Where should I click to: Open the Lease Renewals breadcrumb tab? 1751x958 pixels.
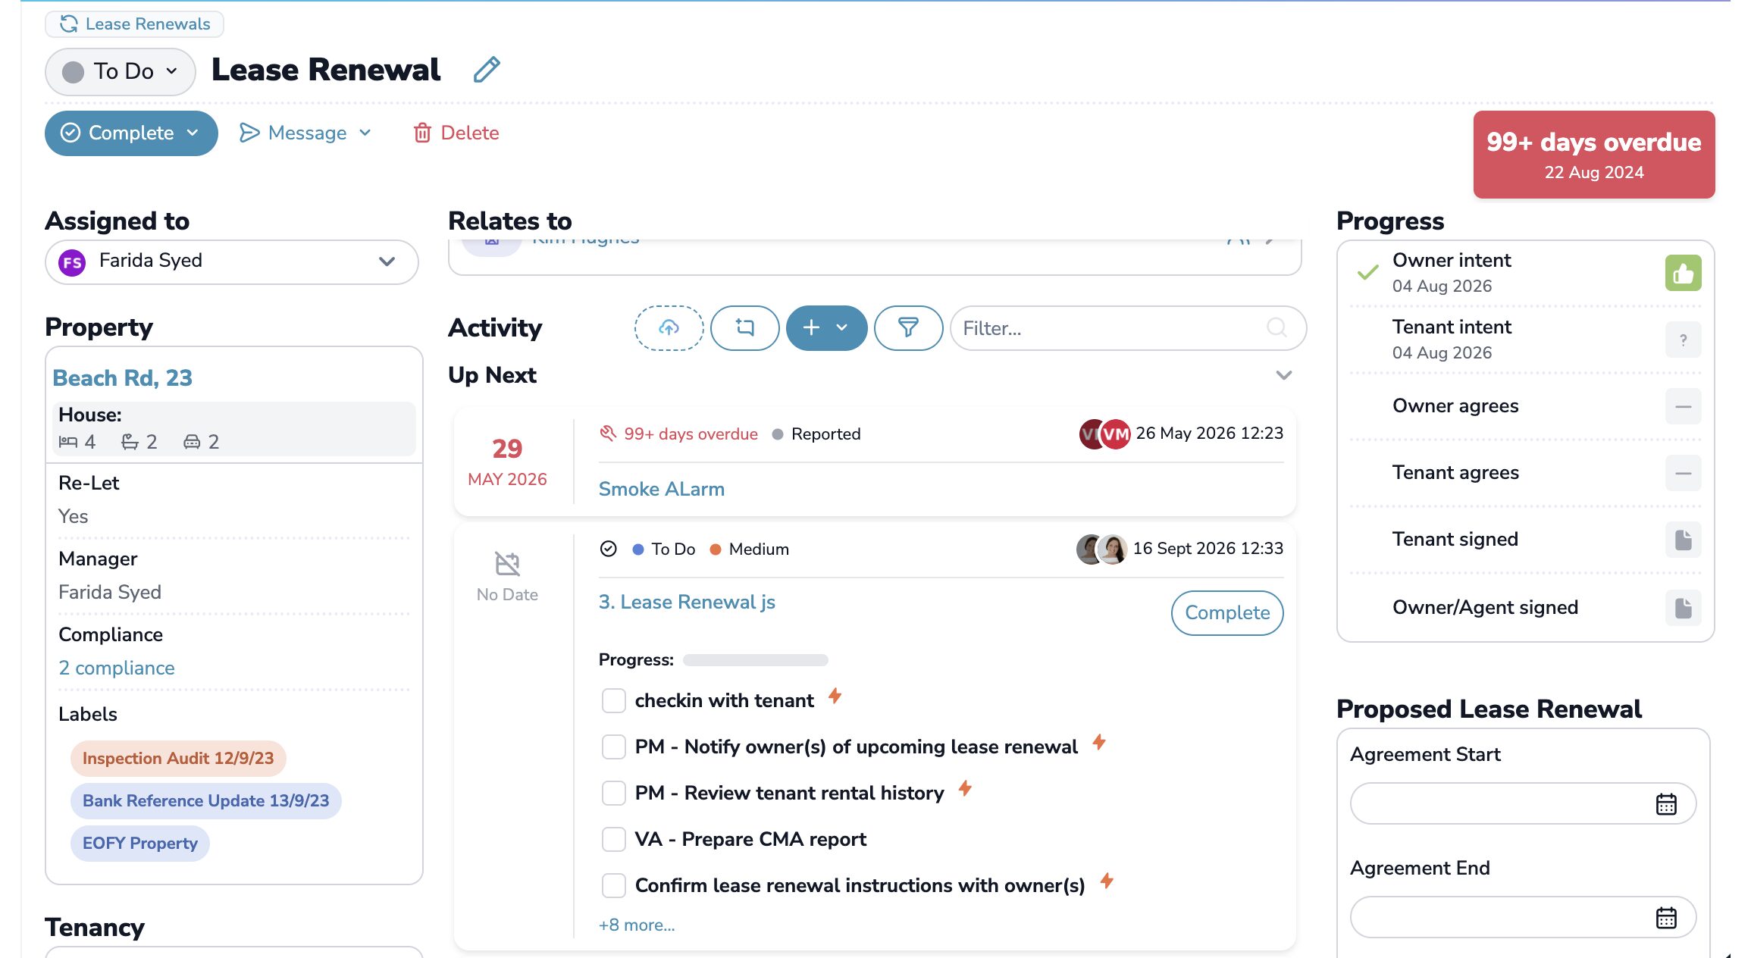[134, 23]
